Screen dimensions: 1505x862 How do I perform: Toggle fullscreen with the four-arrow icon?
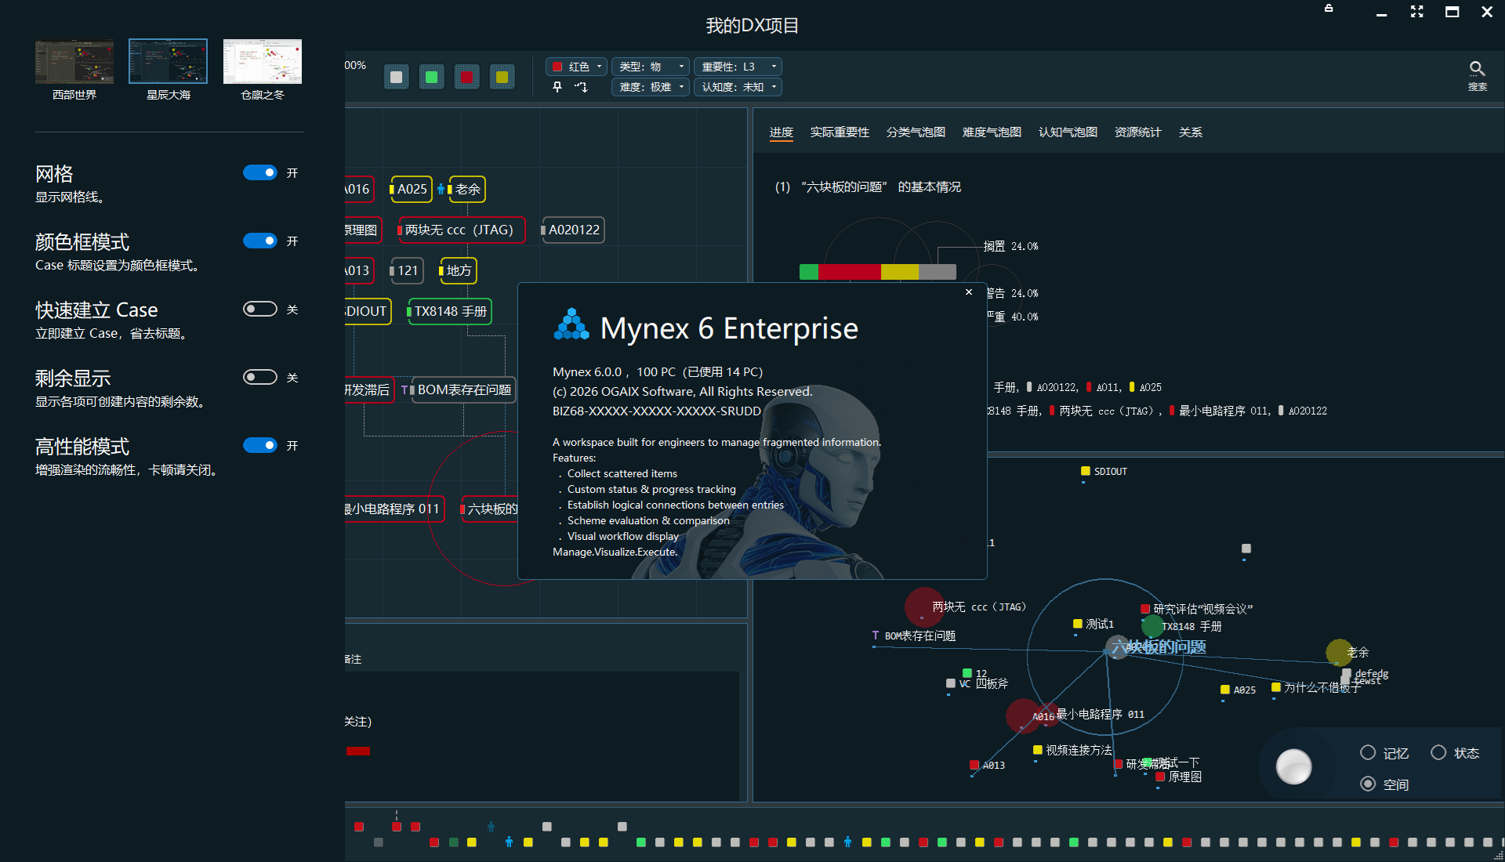click(1416, 11)
